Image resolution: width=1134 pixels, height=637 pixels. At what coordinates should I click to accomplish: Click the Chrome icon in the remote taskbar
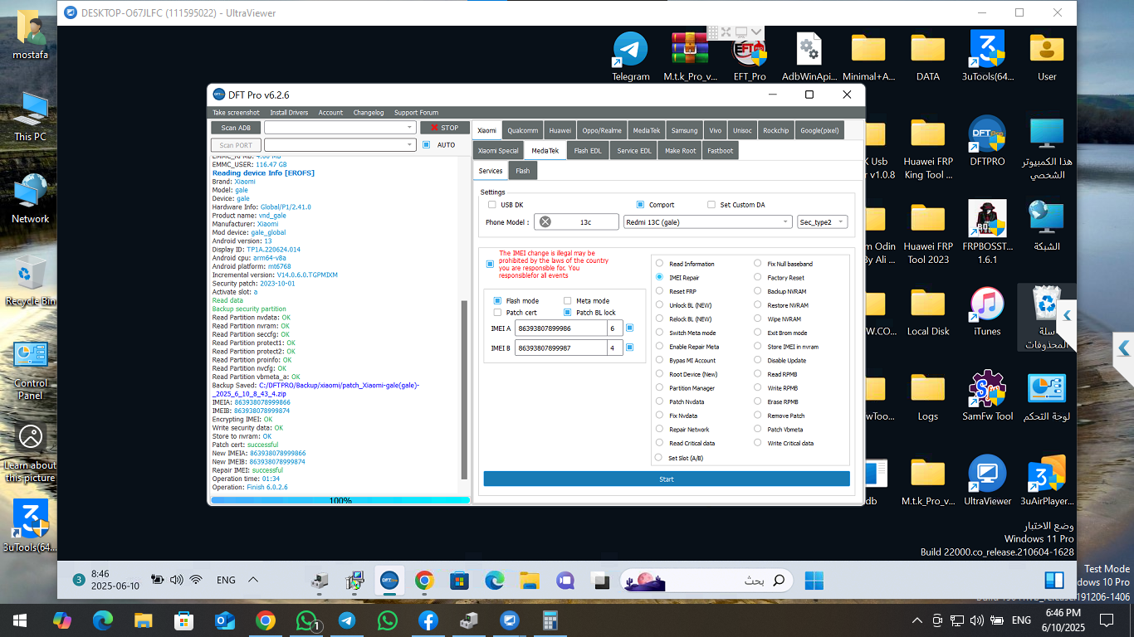(x=424, y=581)
